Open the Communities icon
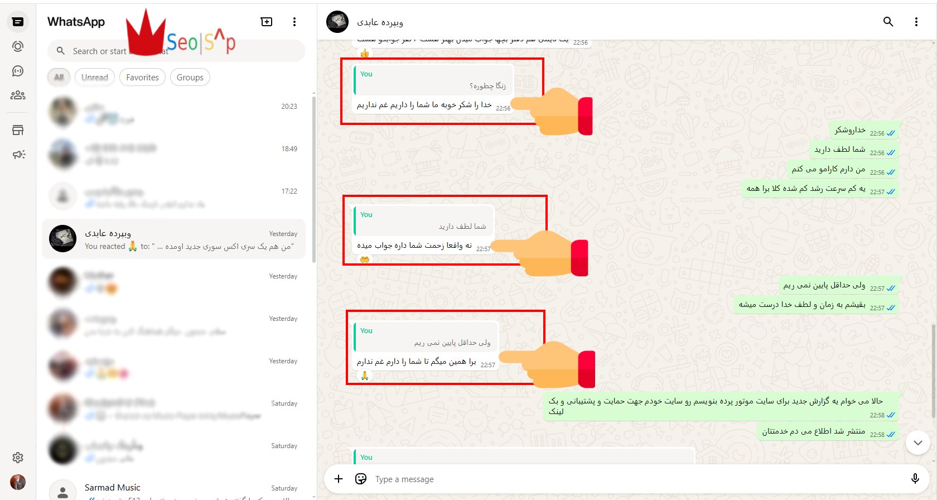Viewport: 937px width, 500px height. 18,95
